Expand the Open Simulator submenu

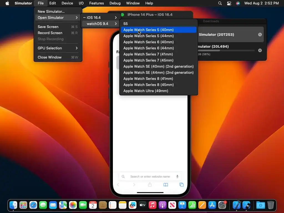pos(58,17)
